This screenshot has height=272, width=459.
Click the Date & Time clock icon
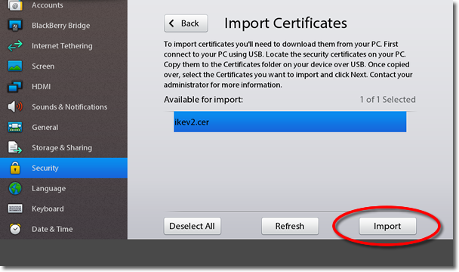(15, 229)
